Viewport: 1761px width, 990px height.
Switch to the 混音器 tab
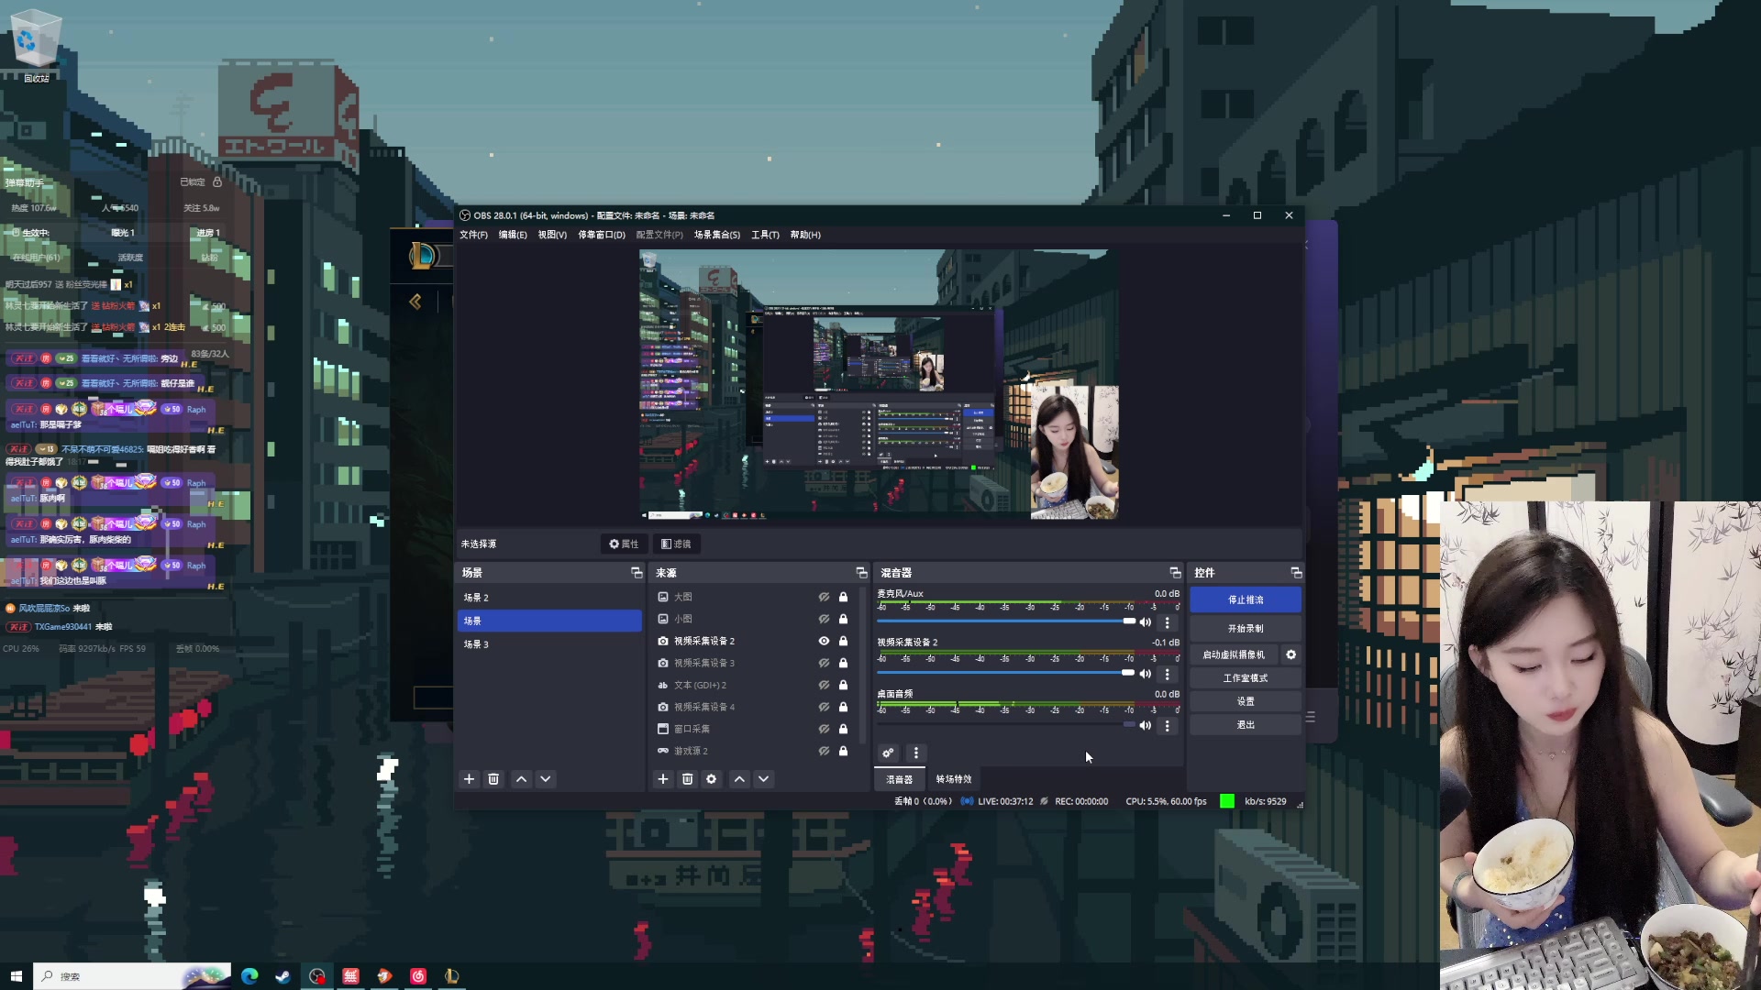tap(899, 779)
